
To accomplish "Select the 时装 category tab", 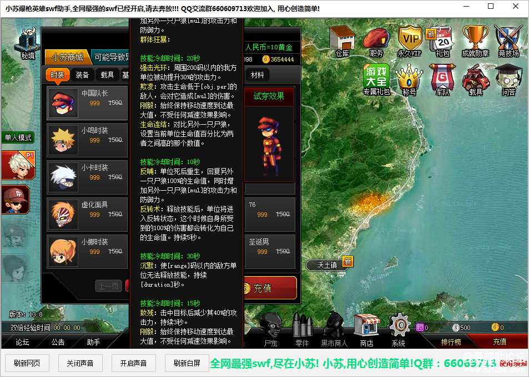I will tap(57, 75).
